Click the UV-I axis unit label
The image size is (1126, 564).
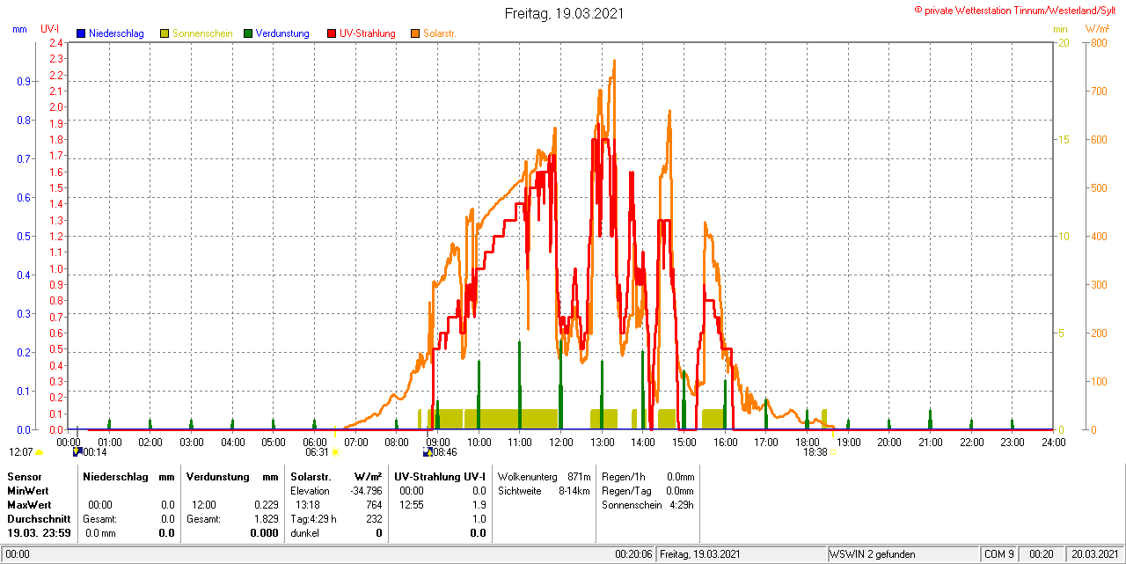[x=50, y=29]
